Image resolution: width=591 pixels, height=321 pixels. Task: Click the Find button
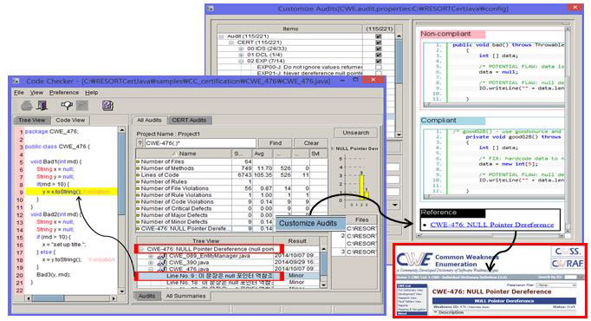[x=276, y=143]
